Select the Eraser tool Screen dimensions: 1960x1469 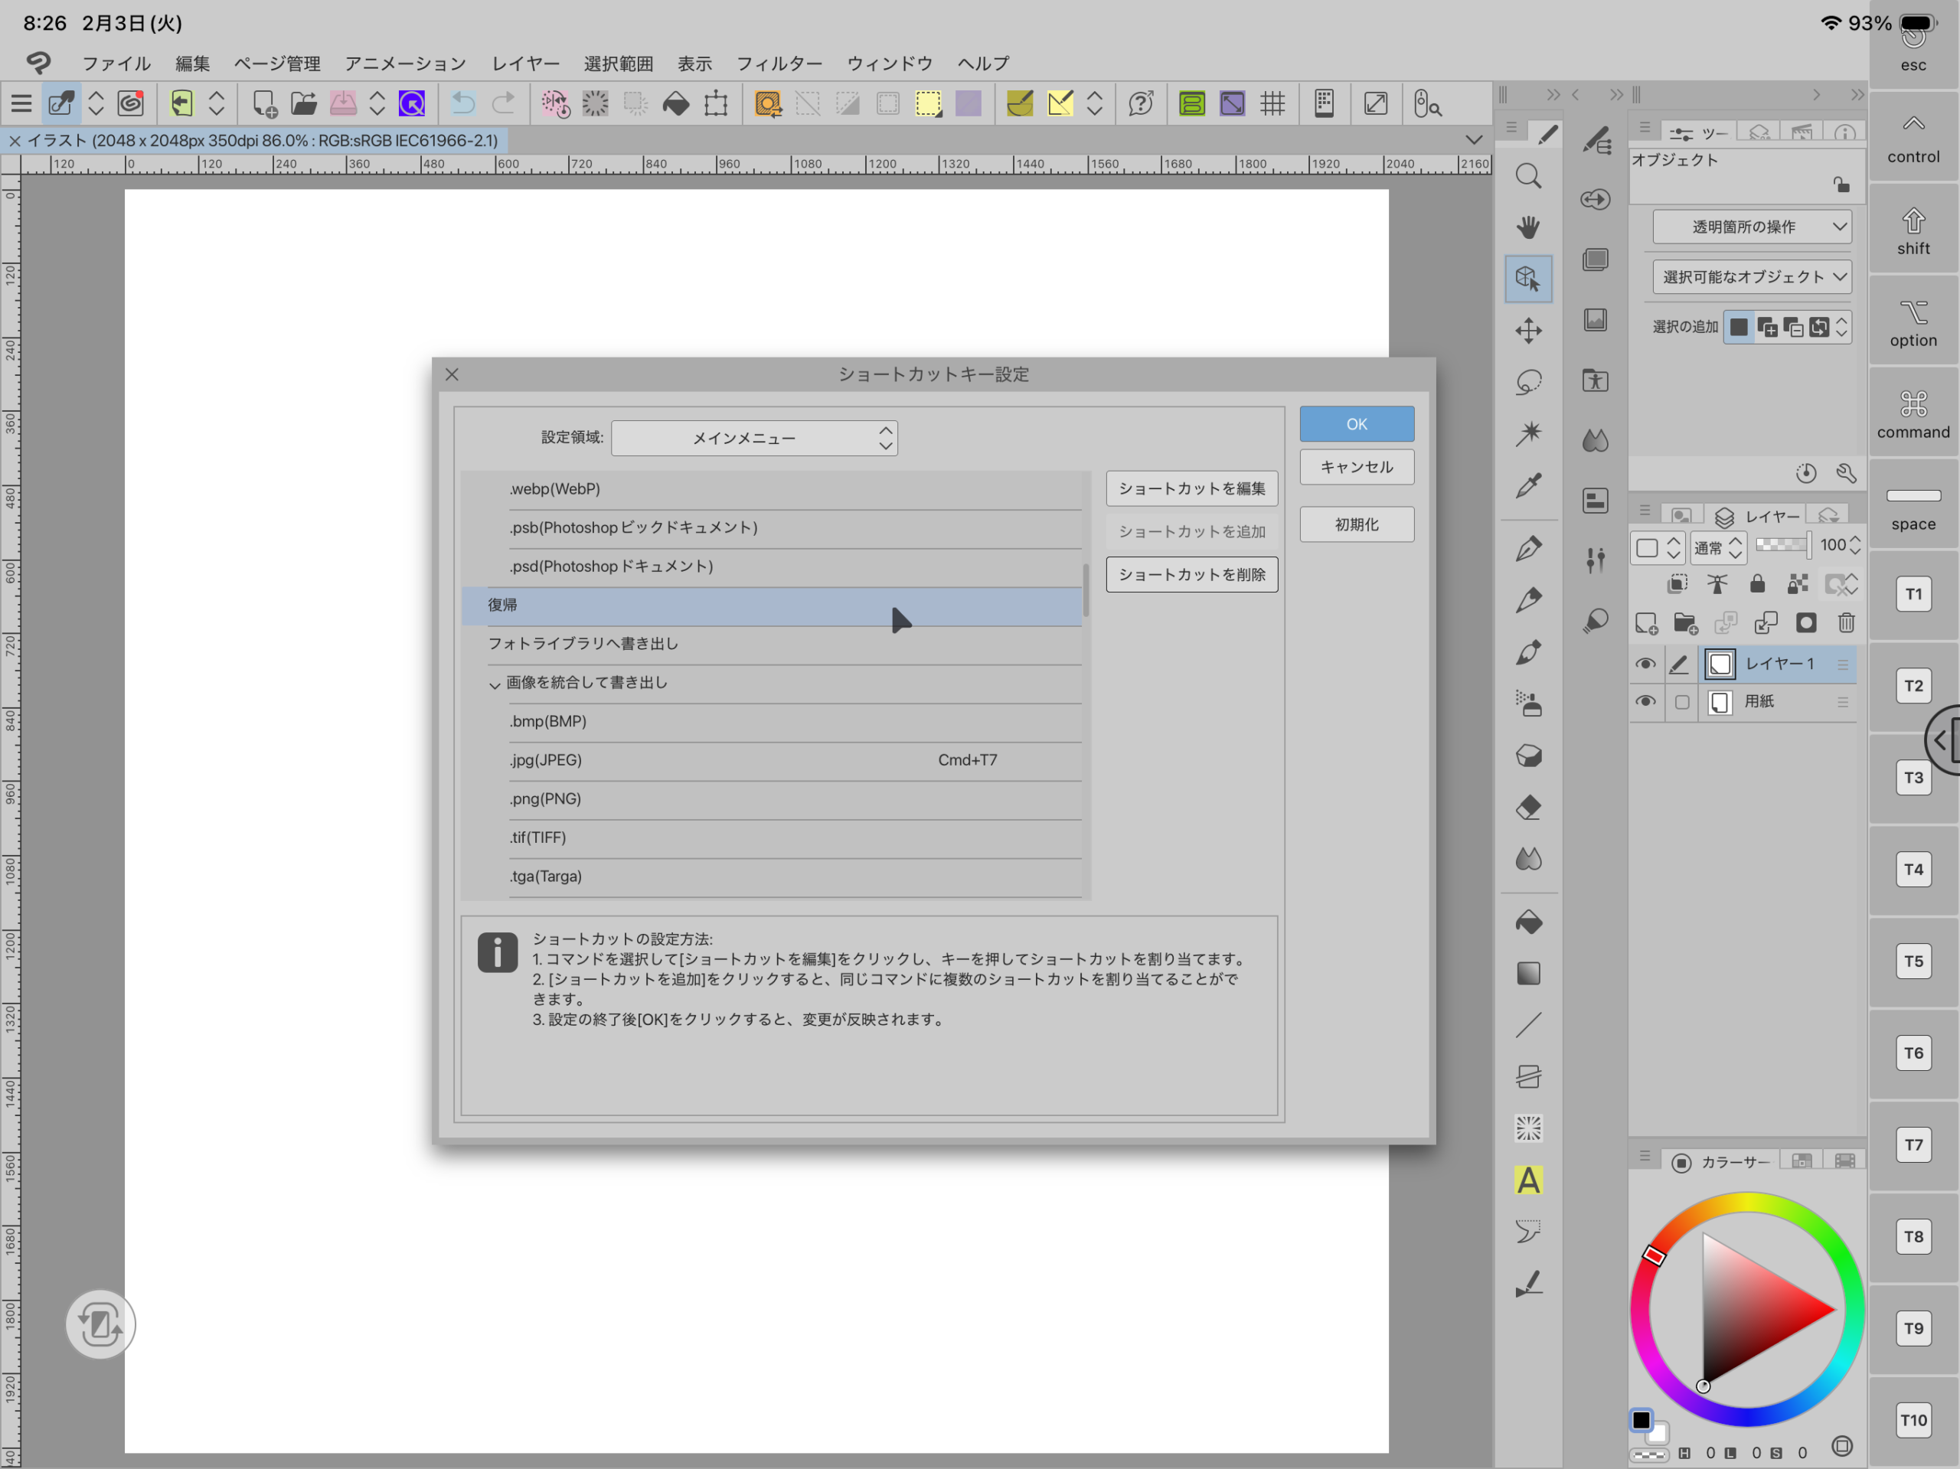pos(1527,808)
